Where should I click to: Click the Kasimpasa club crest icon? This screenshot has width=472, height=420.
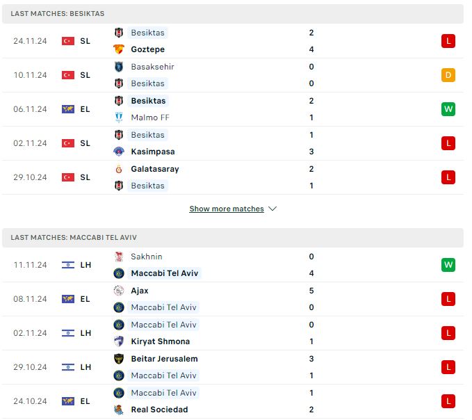click(119, 152)
